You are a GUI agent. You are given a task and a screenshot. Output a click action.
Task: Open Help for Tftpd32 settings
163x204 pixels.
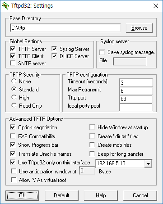click(x=101, y=195)
